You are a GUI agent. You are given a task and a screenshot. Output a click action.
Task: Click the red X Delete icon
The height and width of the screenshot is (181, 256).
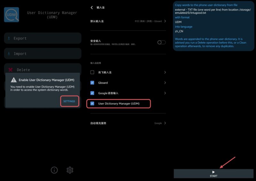[11, 70]
